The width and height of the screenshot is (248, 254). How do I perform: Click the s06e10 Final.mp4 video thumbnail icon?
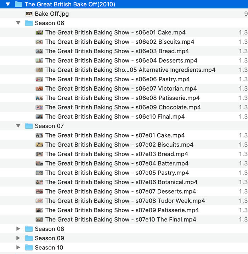[x=39, y=117]
